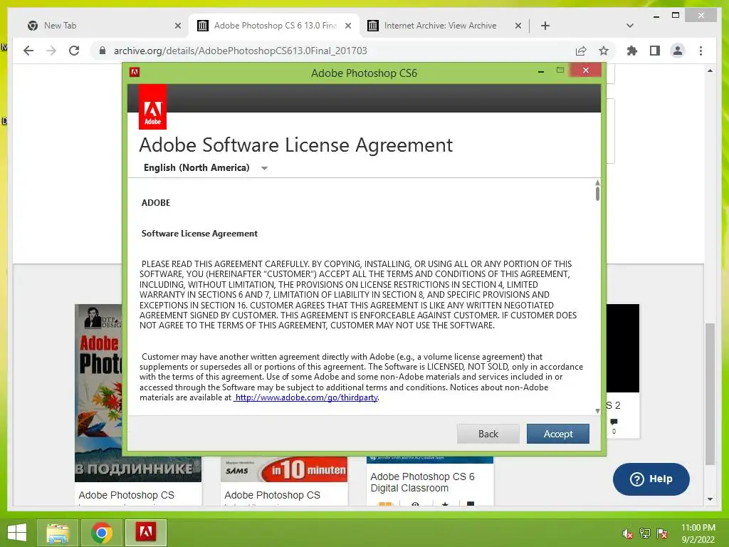Accept the Adobe license agreement

(558, 434)
